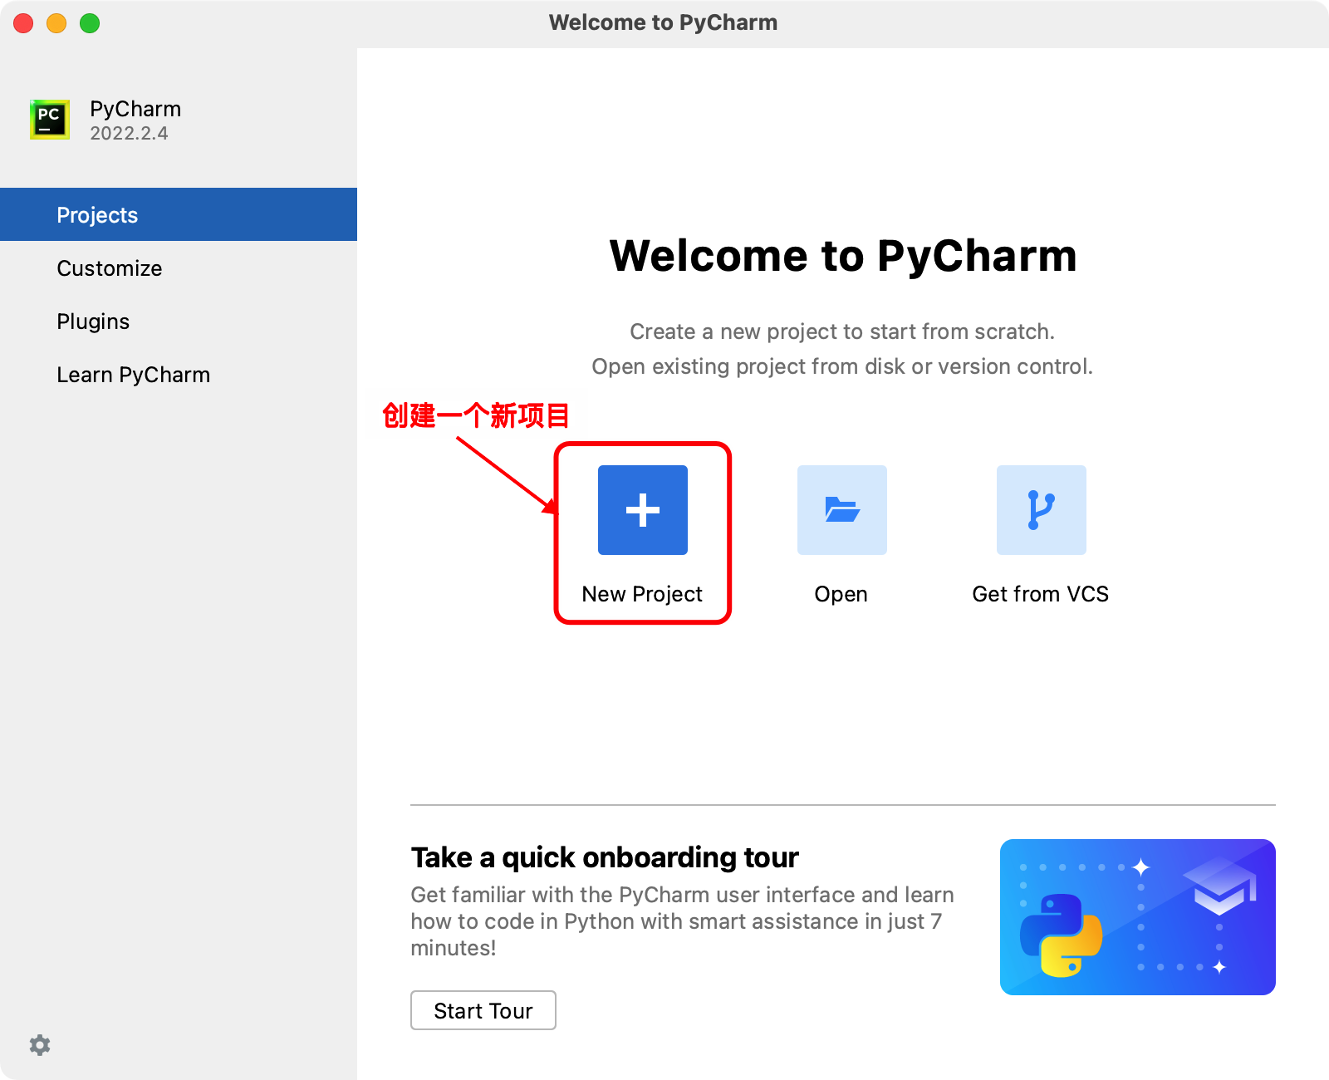Image resolution: width=1329 pixels, height=1080 pixels.
Task: Maximize the window with the green button
Action: pyautogui.click(x=90, y=23)
